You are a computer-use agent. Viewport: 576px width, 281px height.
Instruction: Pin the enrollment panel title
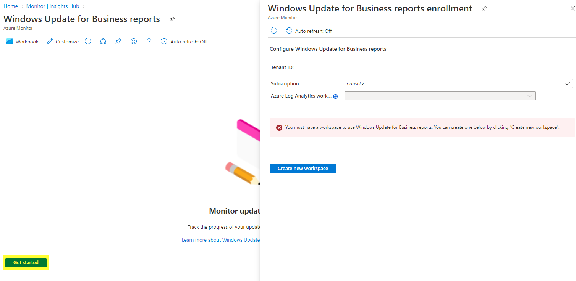click(484, 8)
